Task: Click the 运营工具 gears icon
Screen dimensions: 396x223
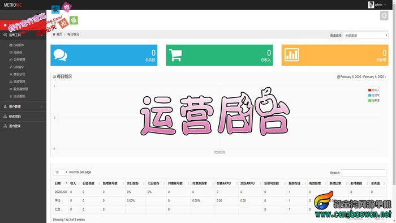Action: (x=5, y=35)
